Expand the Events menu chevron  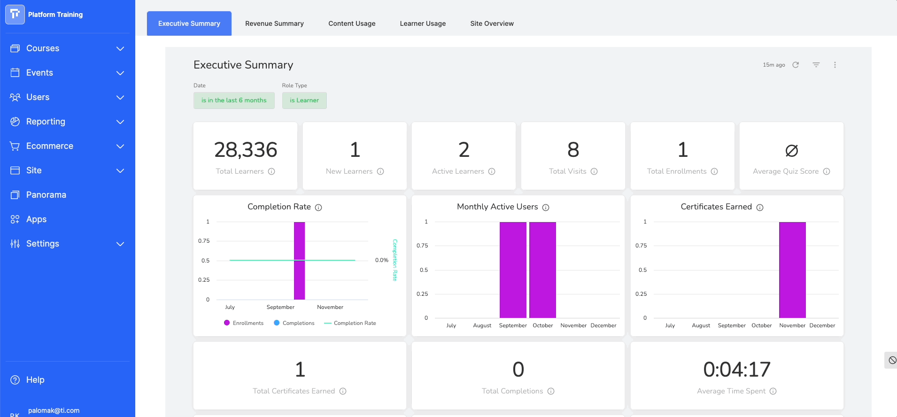coord(120,73)
